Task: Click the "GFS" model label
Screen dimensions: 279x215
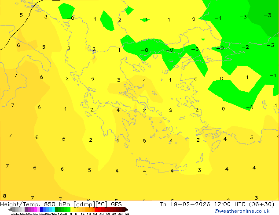Action: [116, 204]
